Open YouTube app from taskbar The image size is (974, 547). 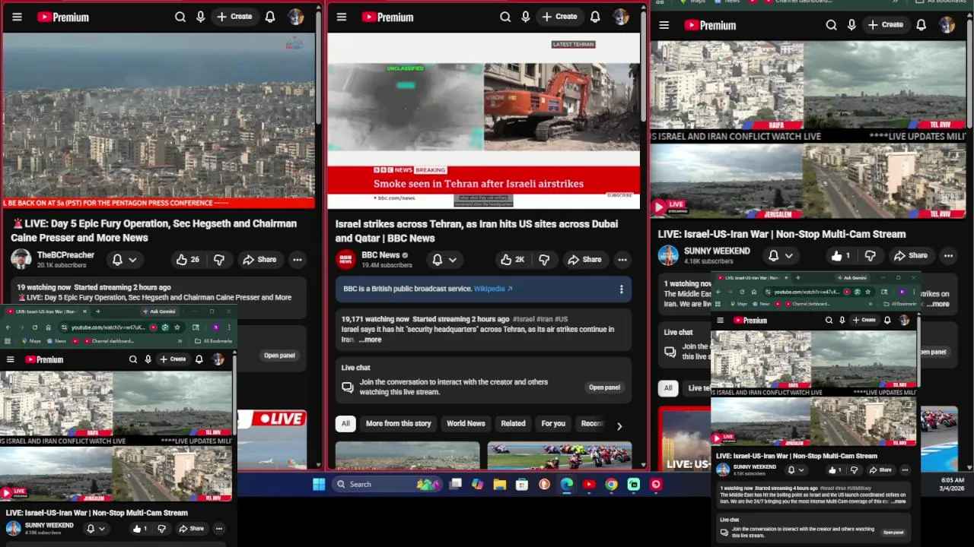589,484
